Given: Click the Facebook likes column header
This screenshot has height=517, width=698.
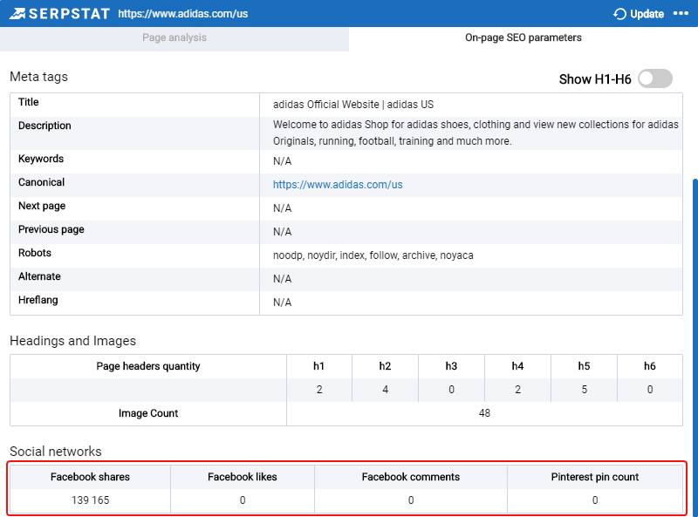Looking at the screenshot, I should pos(243,477).
